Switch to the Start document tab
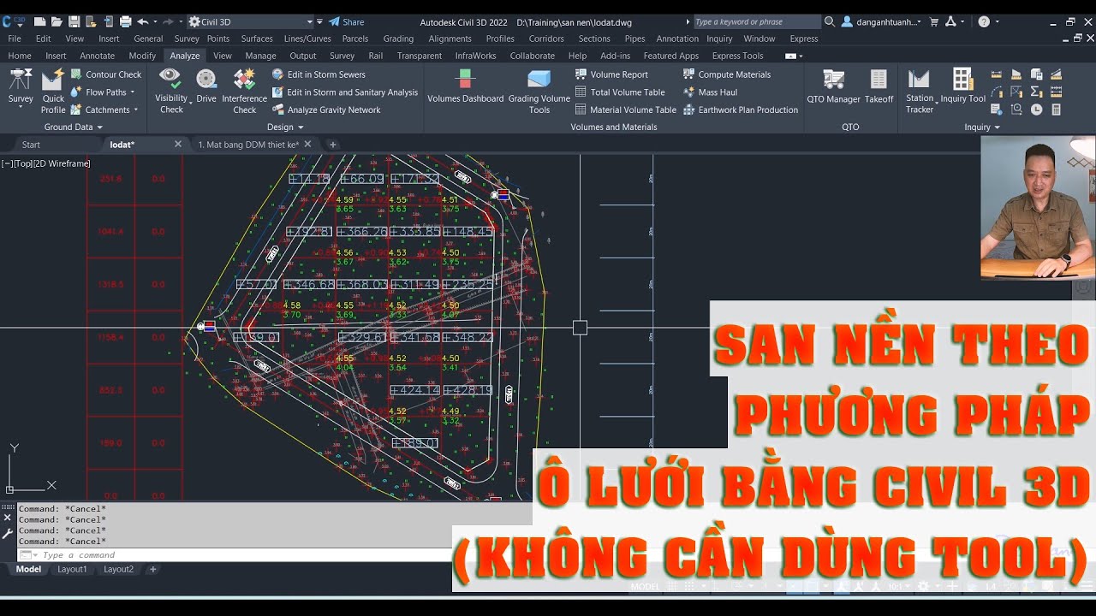The height and width of the screenshot is (616, 1096). click(x=31, y=145)
